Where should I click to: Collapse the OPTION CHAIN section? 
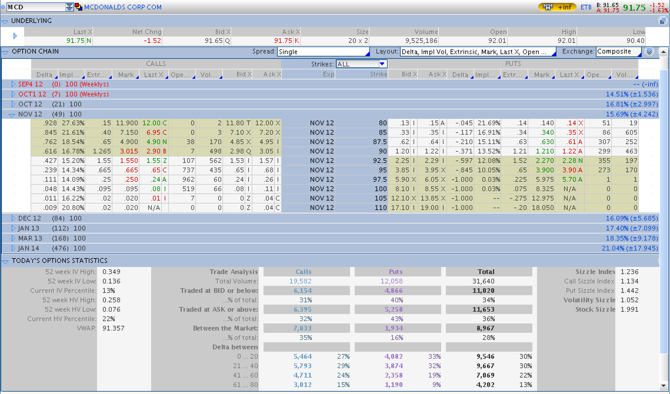[x=5, y=52]
